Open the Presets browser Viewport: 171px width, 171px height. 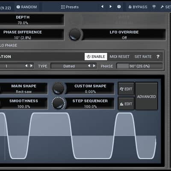pos(70,7)
